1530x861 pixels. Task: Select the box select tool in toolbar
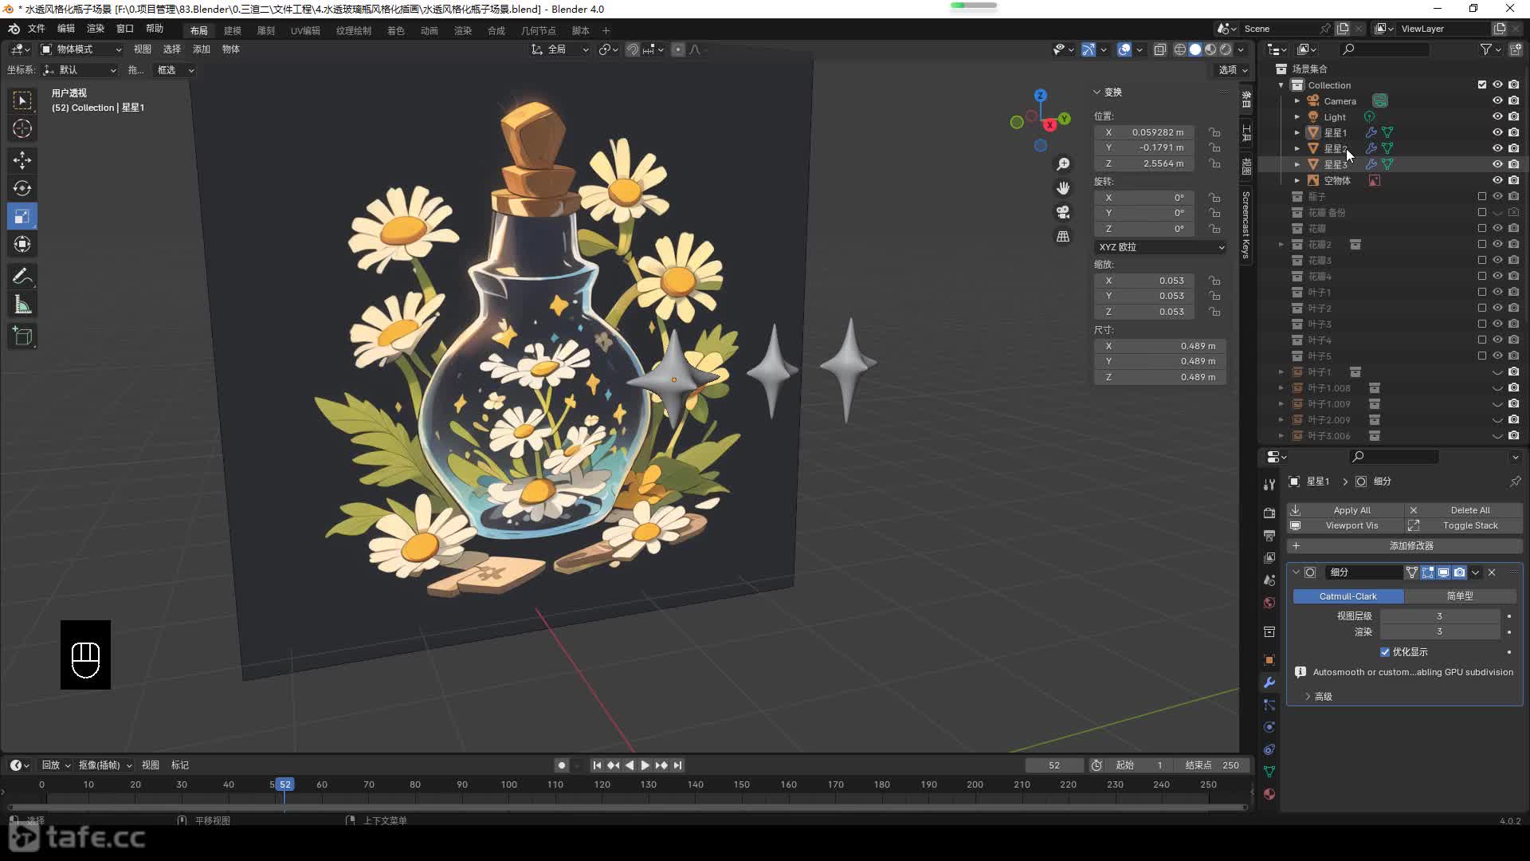tap(22, 100)
